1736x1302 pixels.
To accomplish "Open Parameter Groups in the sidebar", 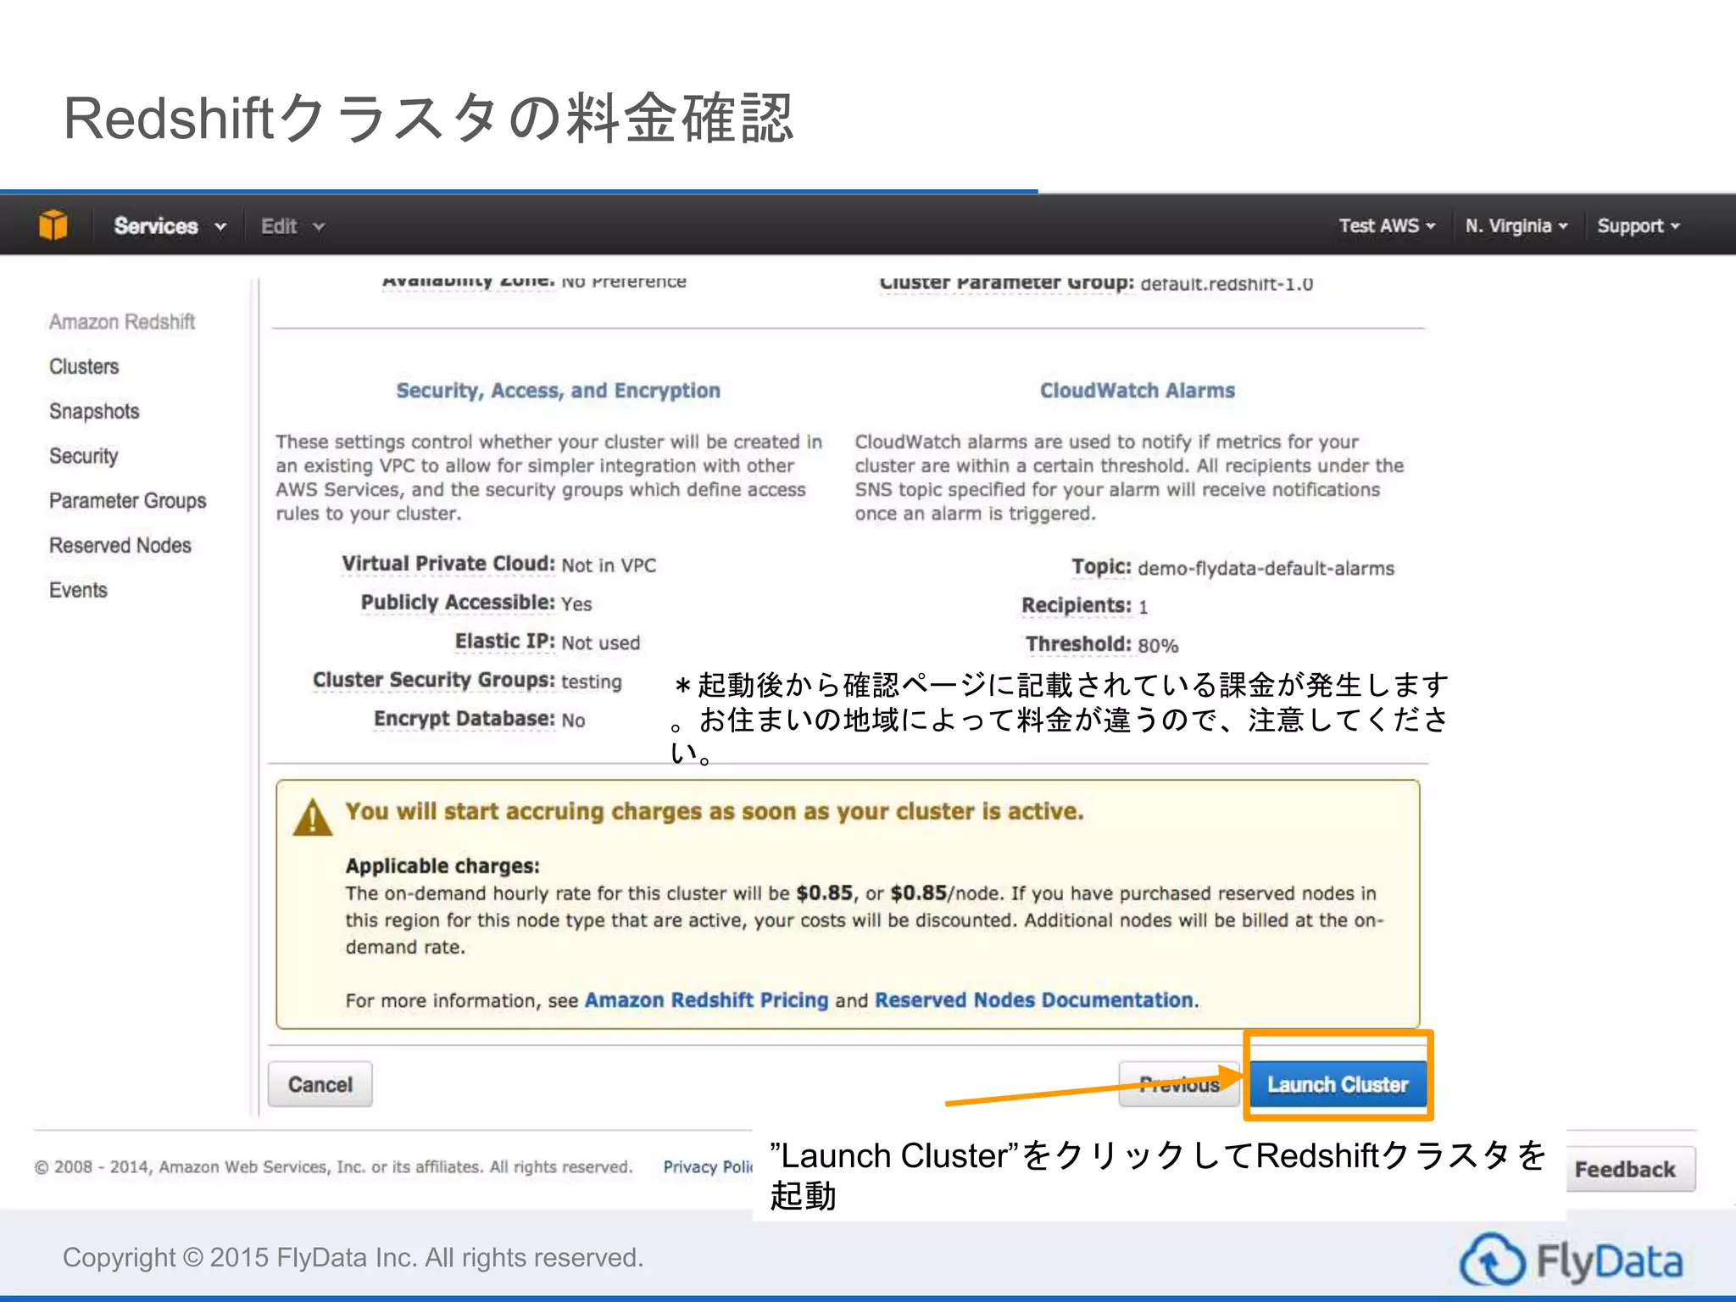I will [127, 501].
